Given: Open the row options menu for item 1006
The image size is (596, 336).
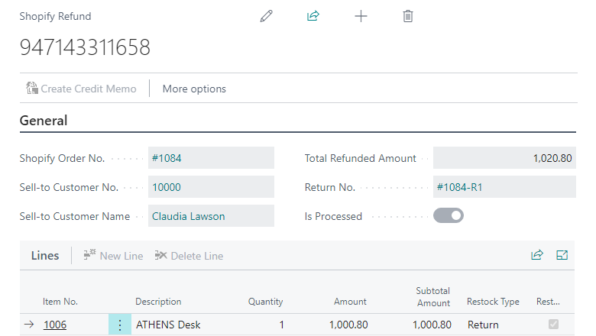Looking at the screenshot, I should pos(120,325).
